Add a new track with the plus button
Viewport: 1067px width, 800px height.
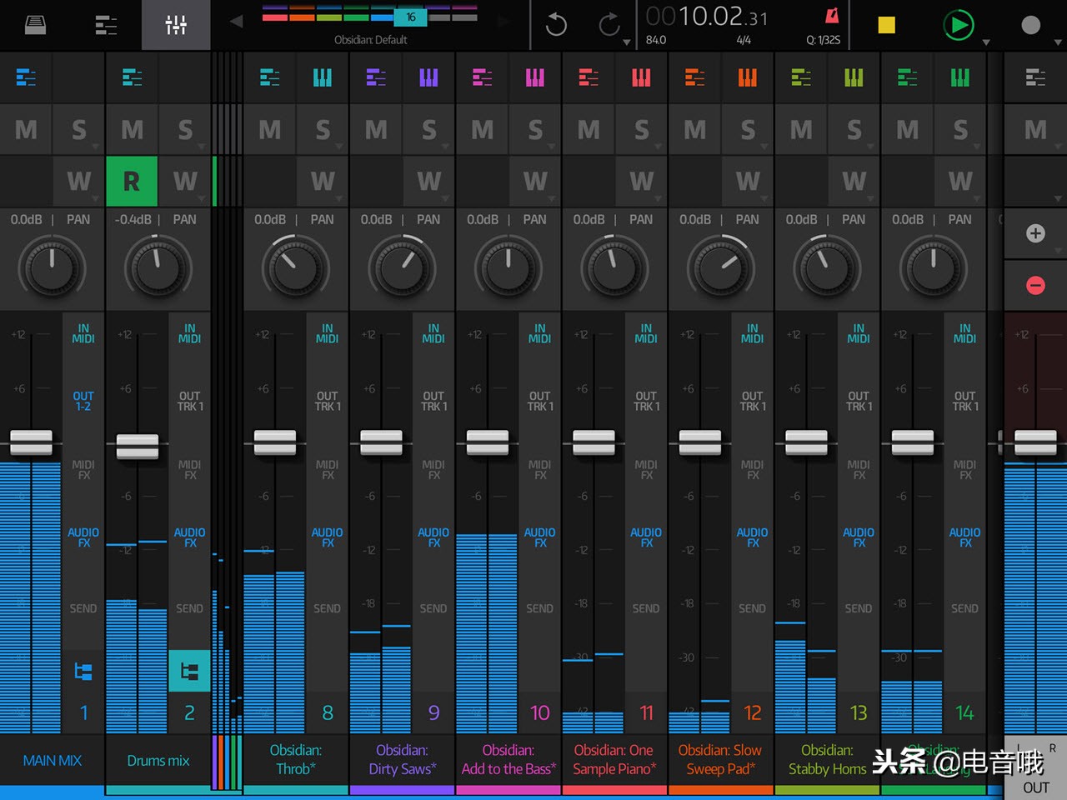(x=1034, y=234)
